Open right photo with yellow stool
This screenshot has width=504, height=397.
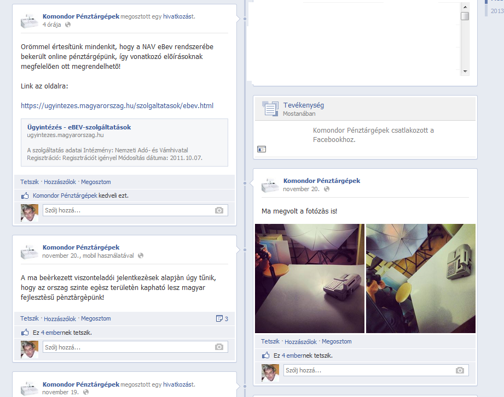tap(420, 279)
